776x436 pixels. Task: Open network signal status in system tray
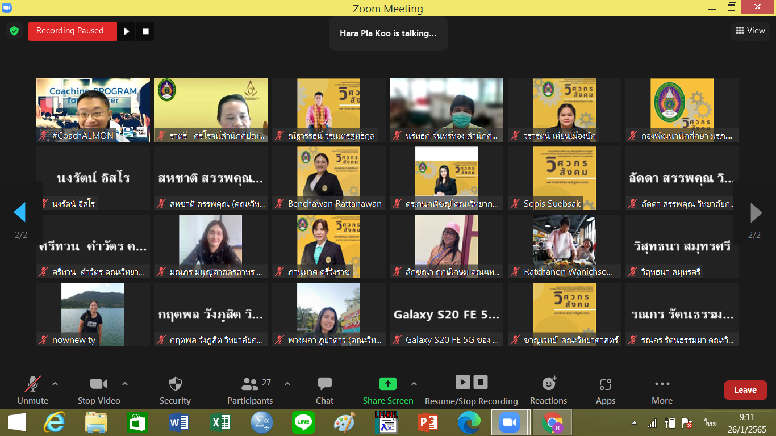[652, 424]
